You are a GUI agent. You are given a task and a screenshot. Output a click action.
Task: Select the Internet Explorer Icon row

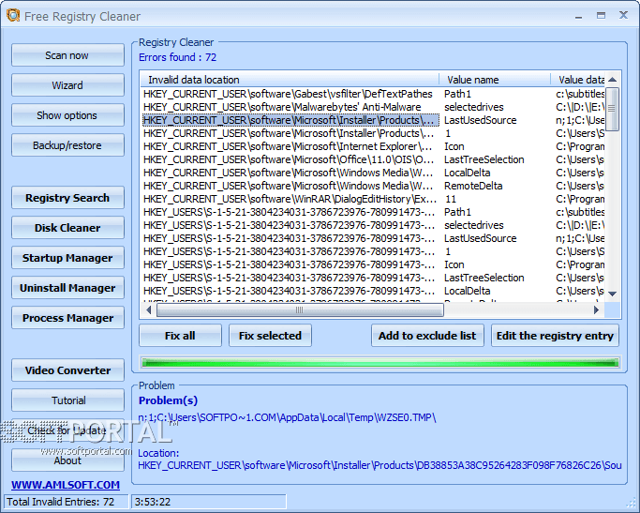(373, 146)
